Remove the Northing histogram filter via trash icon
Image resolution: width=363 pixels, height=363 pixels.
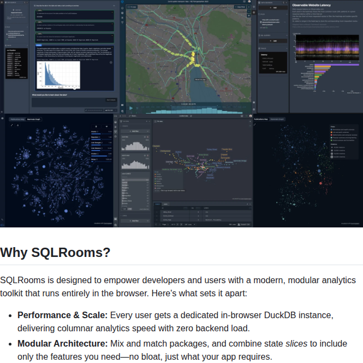point(147,155)
